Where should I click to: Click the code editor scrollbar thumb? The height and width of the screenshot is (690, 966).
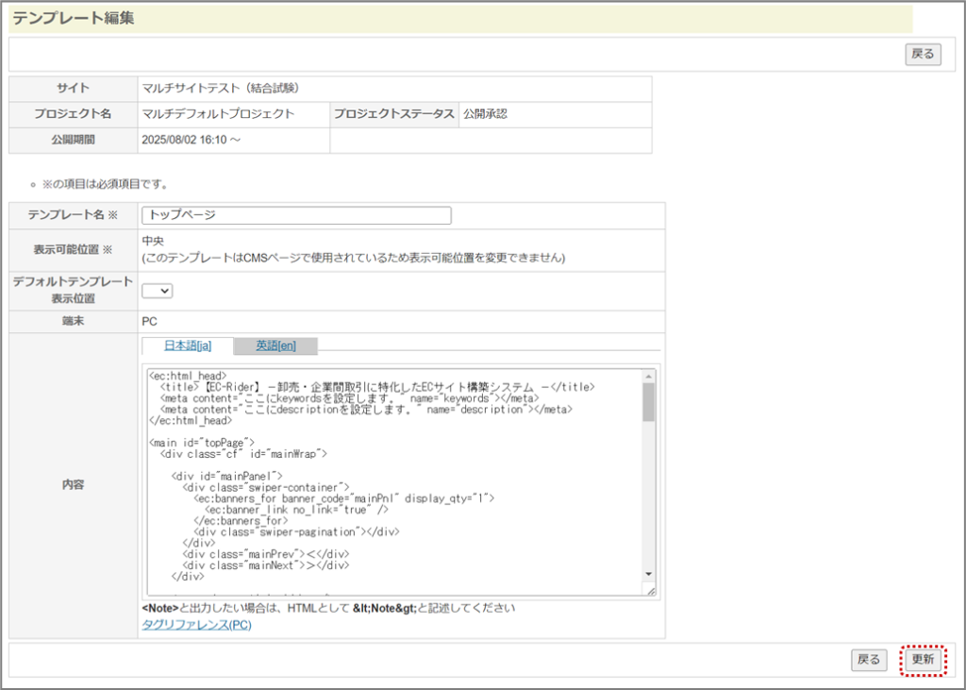click(648, 401)
